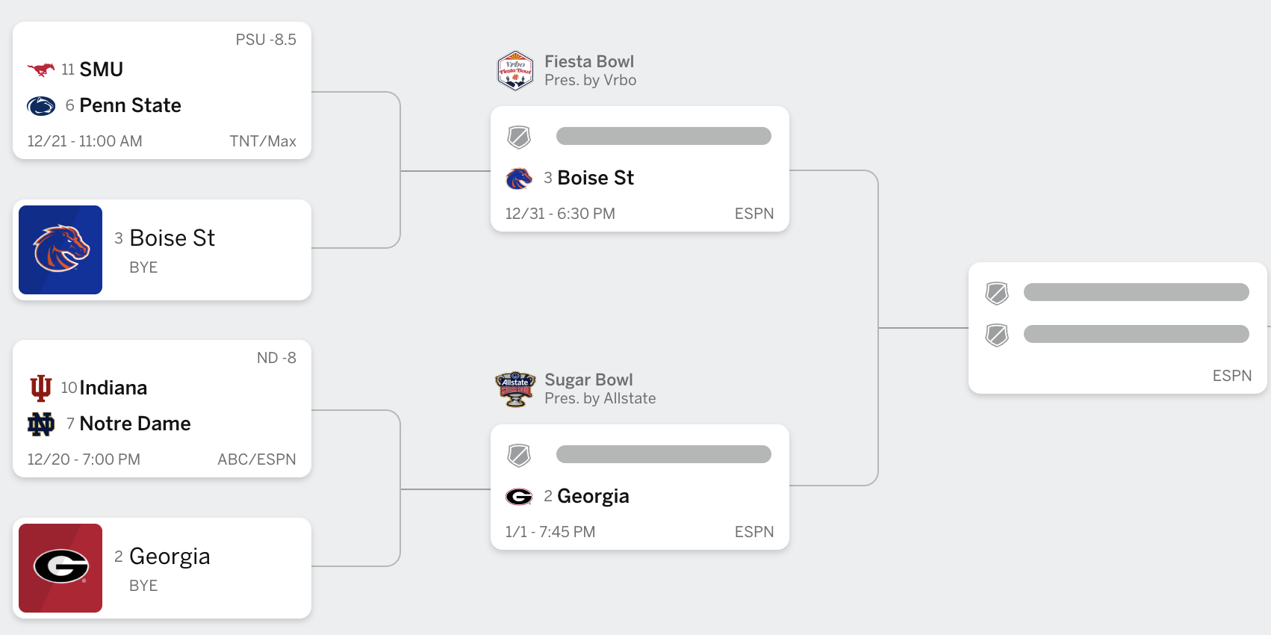Click the PSU -8.5 betting line
Viewport: 1271px width, 635px height.
point(266,40)
